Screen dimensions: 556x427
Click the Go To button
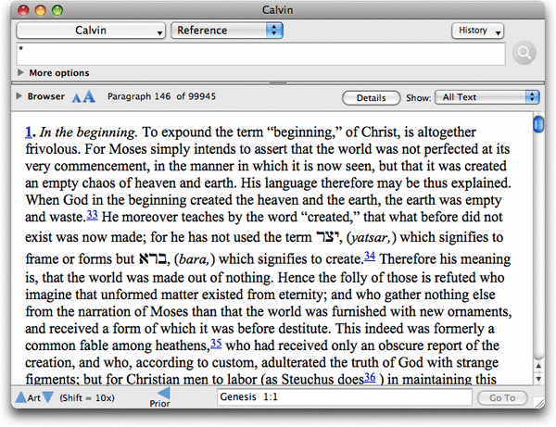pos(502,398)
